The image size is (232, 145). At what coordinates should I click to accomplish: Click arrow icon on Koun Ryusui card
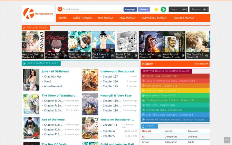pos(183,56)
